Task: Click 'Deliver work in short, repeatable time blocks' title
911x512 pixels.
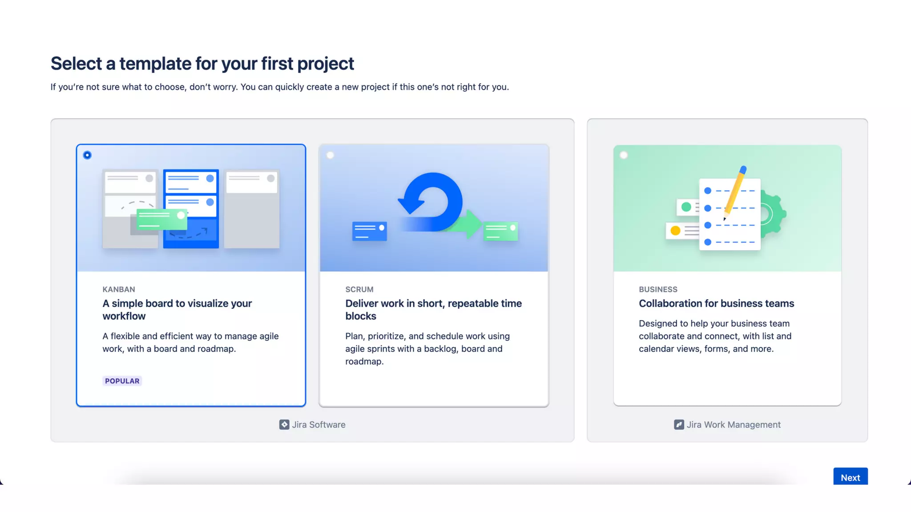Action: coord(433,310)
